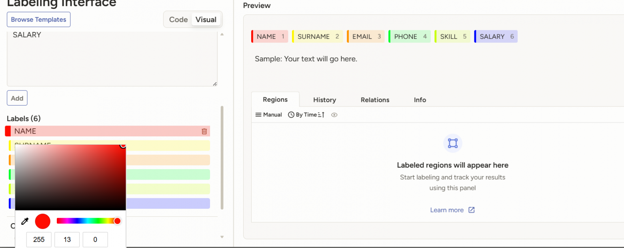
Task: Switch editor to Code mode
Action: pyautogui.click(x=178, y=20)
